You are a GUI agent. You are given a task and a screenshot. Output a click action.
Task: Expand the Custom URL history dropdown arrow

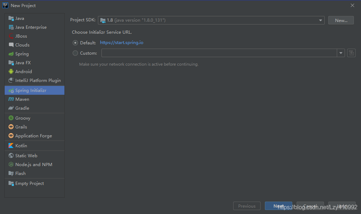click(341, 53)
